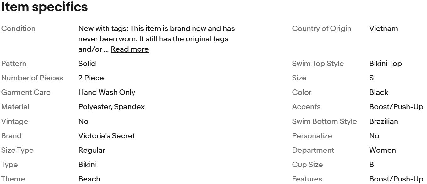Click the Bikini Top value
Image resolution: width=427 pixels, height=184 pixels.
point(385,64)
